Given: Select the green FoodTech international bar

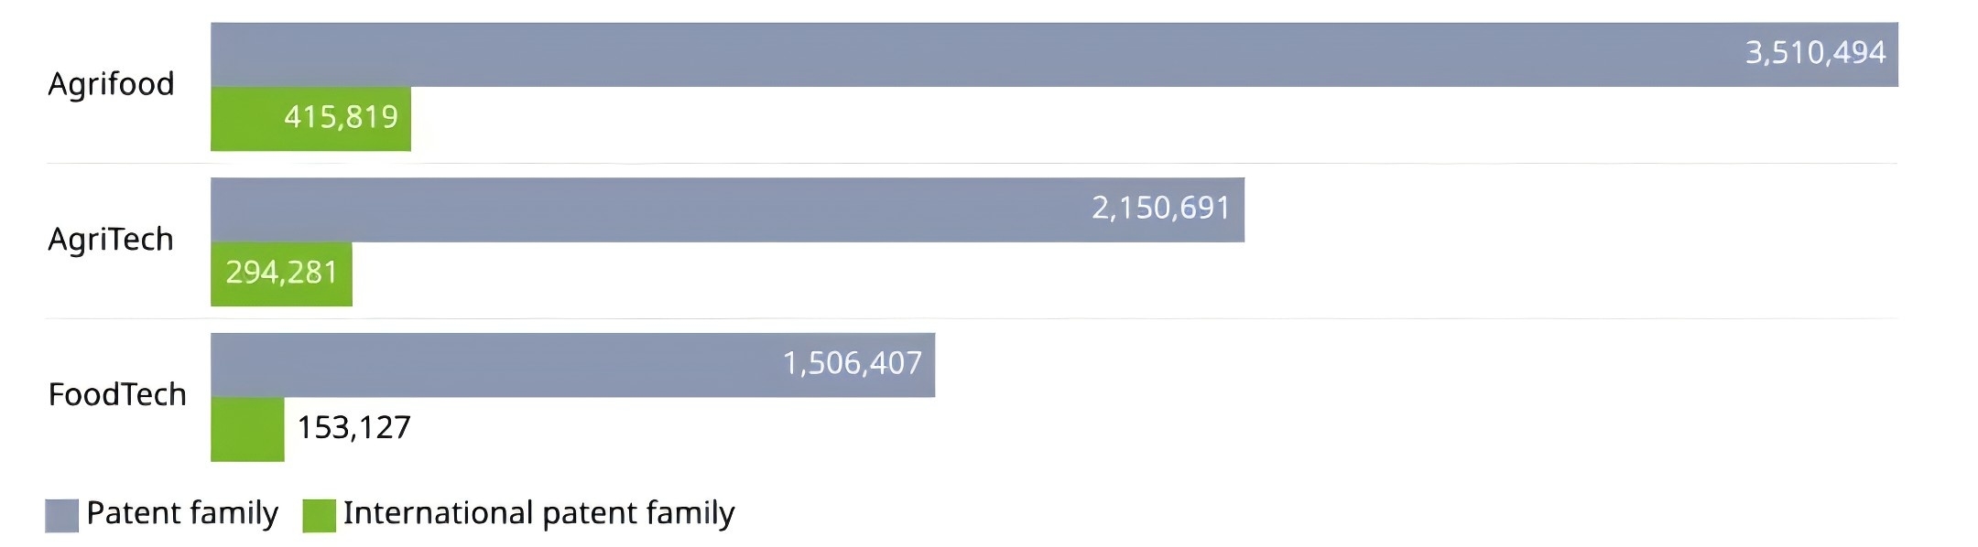Looking at the screenshot, I should coord(247,429).
